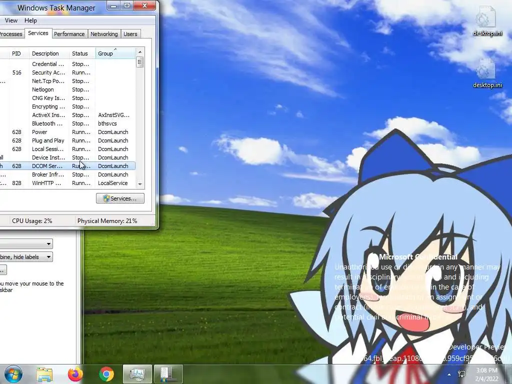Open the Help menu
This screenshot has width=512, height=384.
coord(30,20)
